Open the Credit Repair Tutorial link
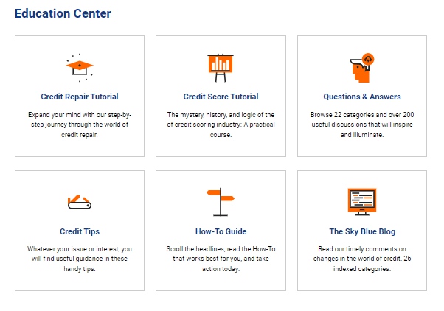The width and height of the screenshot is (444, 311). pyautogui.click(x=80, y=97)
